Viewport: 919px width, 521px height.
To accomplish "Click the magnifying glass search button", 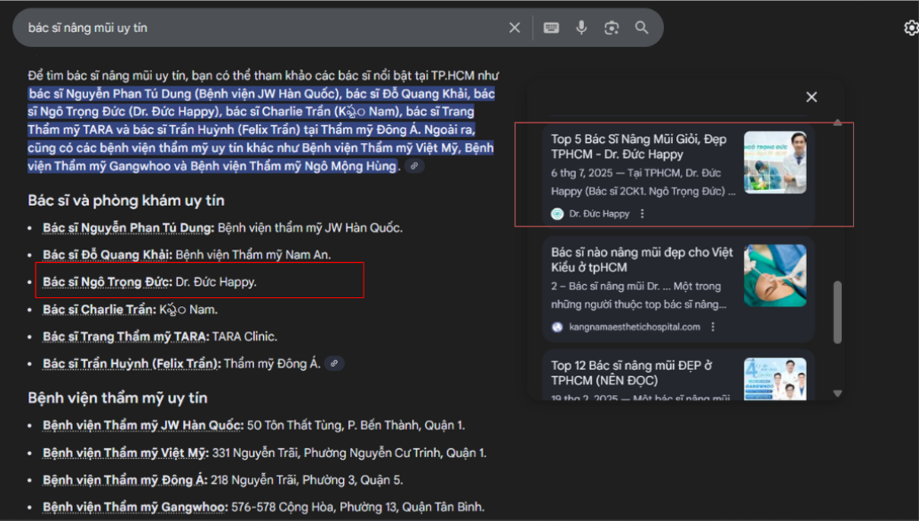I will pyautogui.click(x=642, y=28).
